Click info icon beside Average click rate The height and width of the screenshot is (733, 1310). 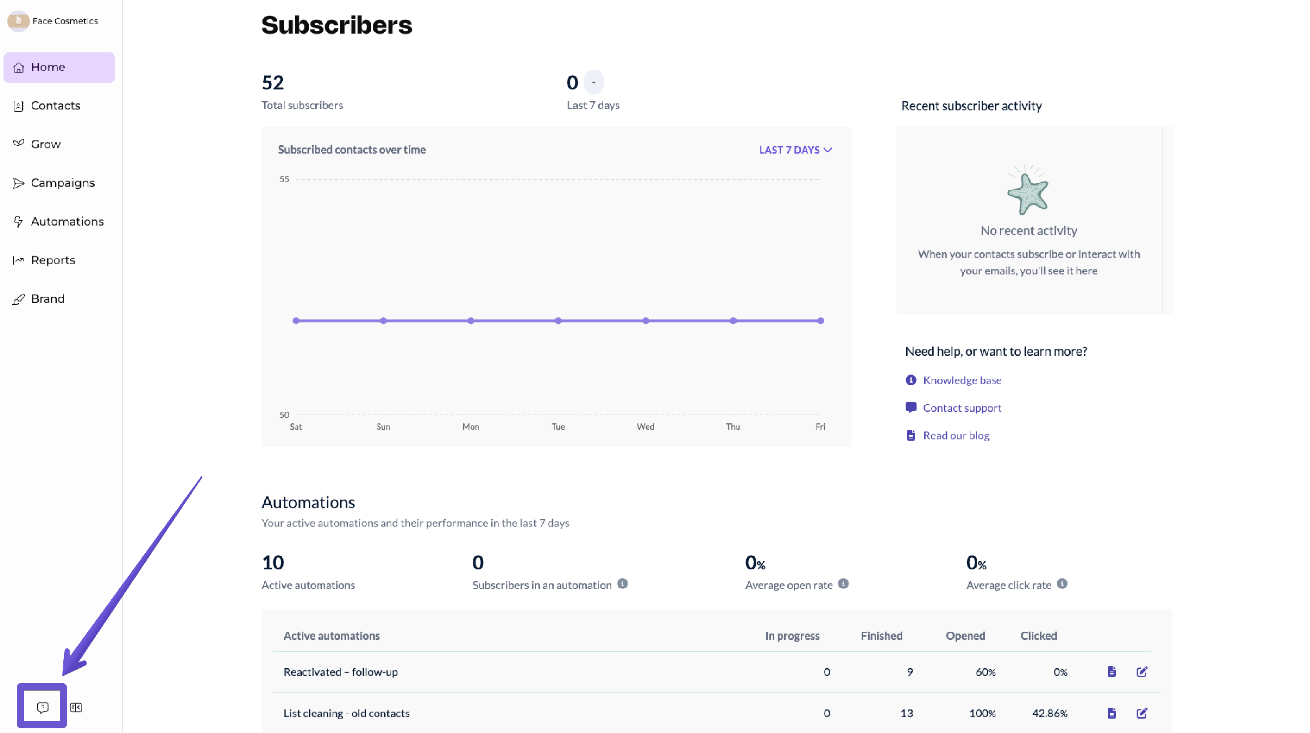coord(1062,584)
